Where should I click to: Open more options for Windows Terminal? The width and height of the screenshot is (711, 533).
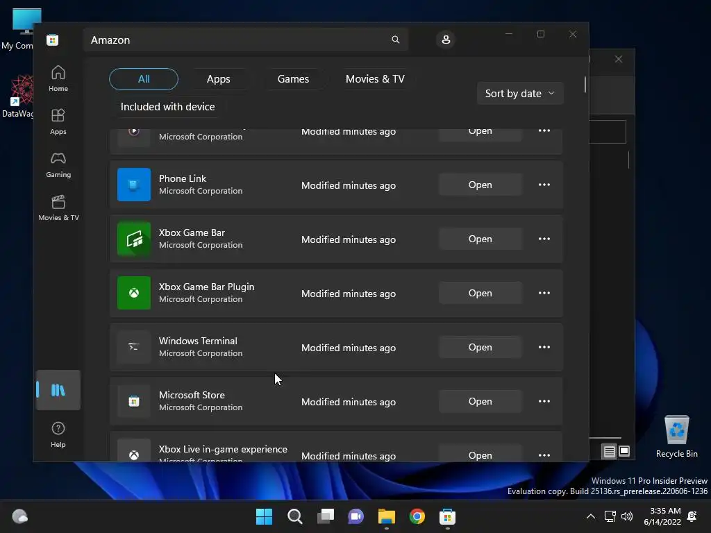[x=544, y=347]
